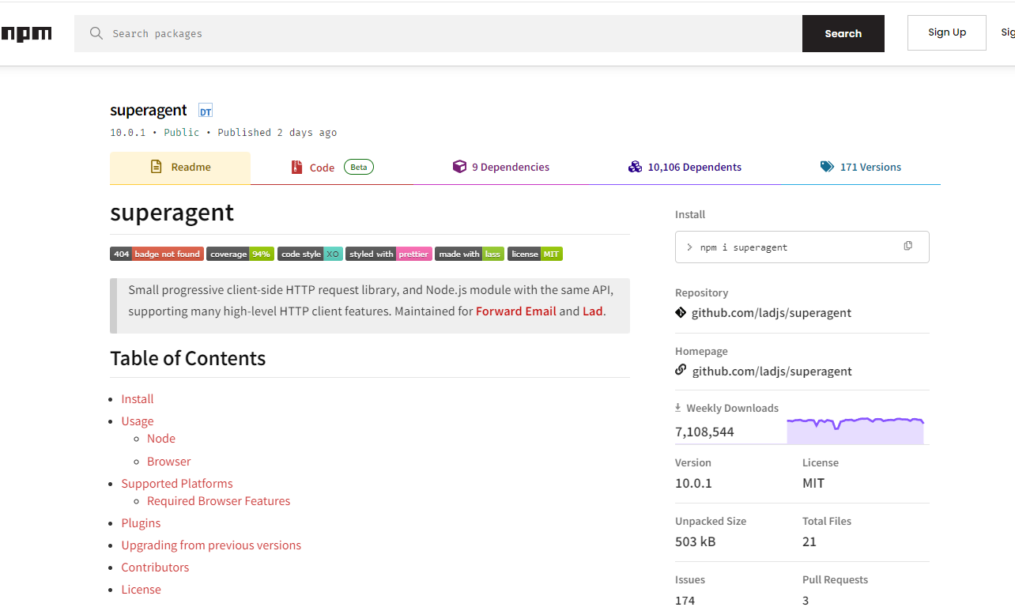This screenshot has height=611, width=1015.
Task: Open the 174 issues count
Action: click(x=685, y=601)
